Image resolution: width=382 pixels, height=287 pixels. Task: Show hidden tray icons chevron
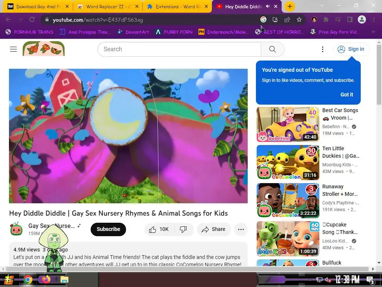click(x=310, y=280)
